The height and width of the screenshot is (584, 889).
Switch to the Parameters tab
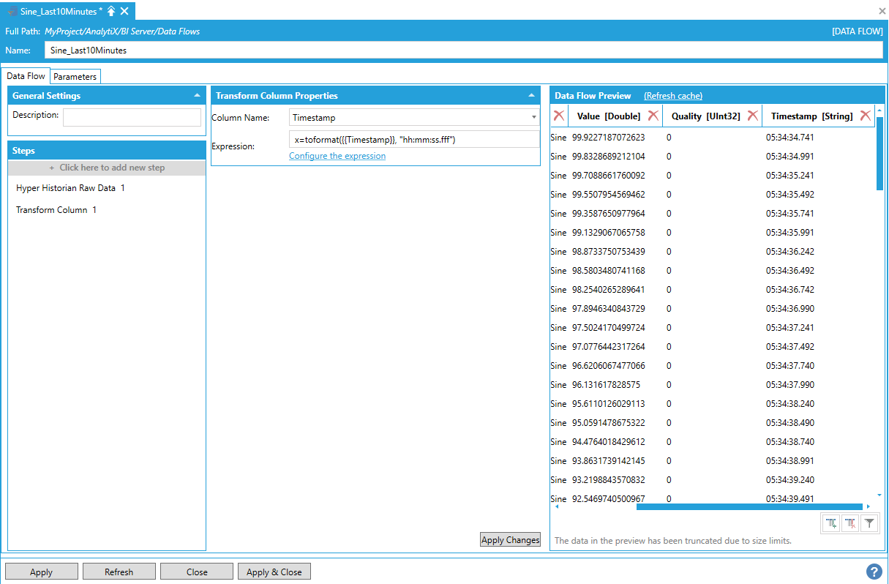[75, 77]
